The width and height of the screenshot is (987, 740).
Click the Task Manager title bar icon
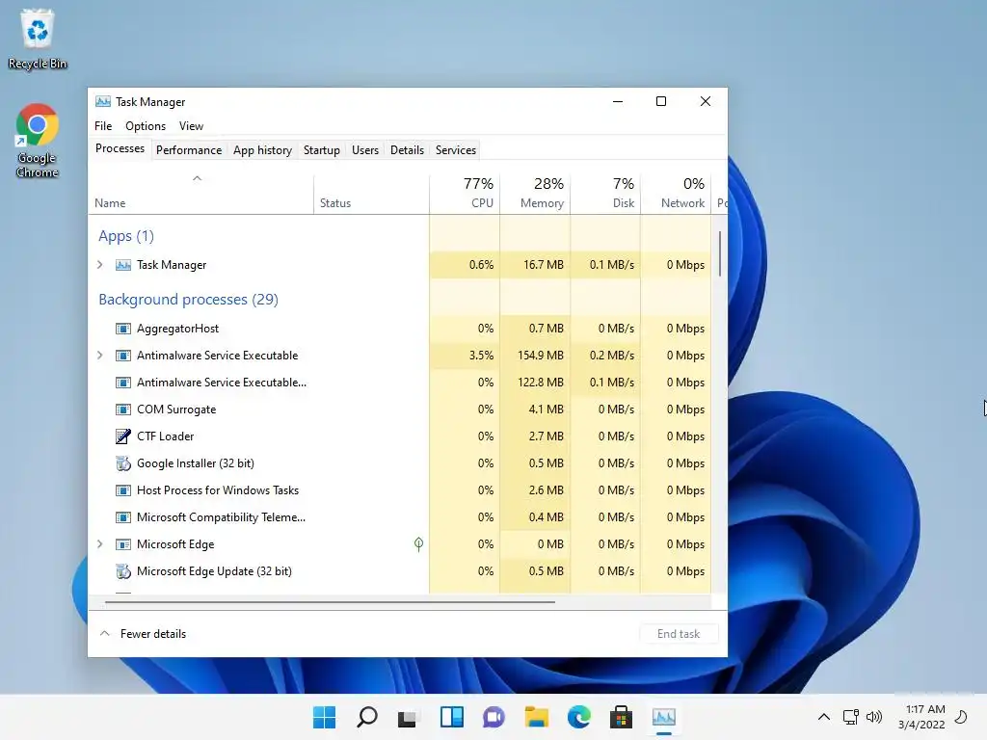102,102
